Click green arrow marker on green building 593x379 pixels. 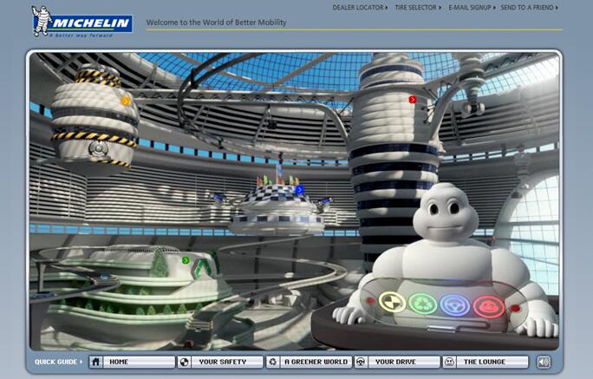(186, 260)
